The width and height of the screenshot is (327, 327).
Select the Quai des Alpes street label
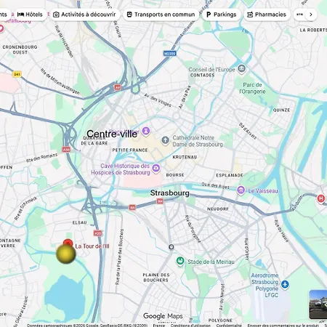coord(215,185)
